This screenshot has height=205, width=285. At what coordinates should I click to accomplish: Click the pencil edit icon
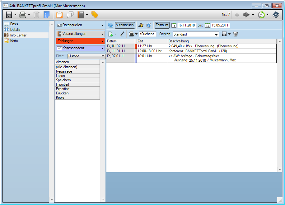point(122,34)
